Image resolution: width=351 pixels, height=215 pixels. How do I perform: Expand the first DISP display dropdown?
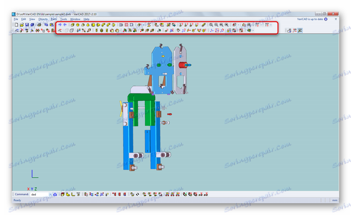click(261, 25)
